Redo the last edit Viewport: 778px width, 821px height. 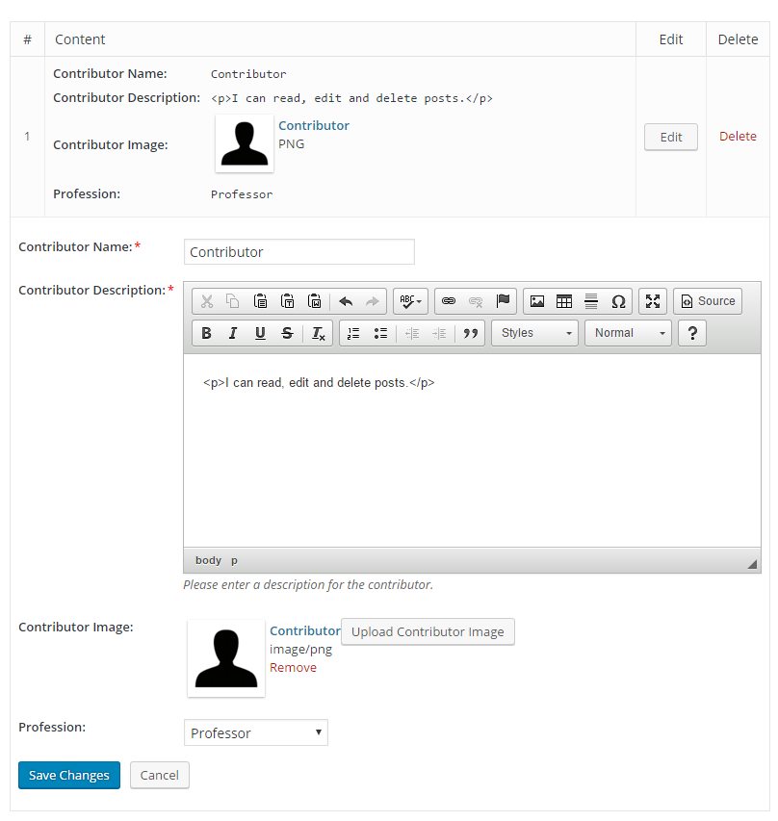[x=372, y=301]
